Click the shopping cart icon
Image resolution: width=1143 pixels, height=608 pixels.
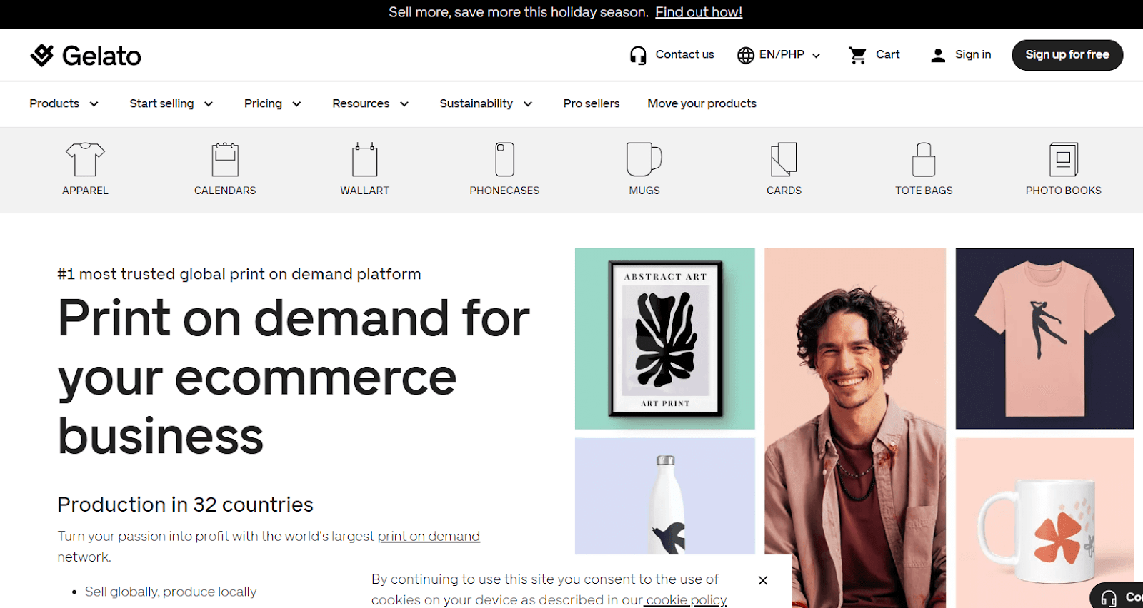point(857,55)
